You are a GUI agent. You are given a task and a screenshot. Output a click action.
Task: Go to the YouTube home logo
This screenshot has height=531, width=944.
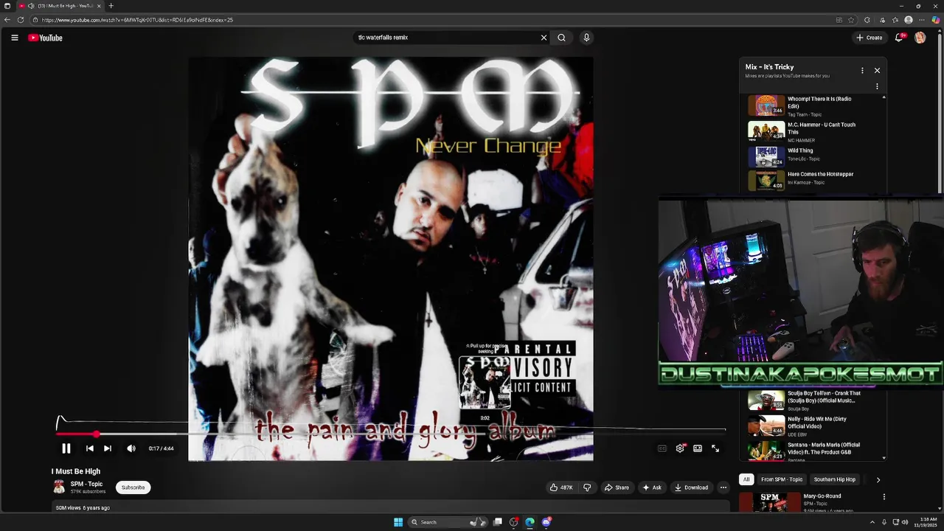pos(45,38)
